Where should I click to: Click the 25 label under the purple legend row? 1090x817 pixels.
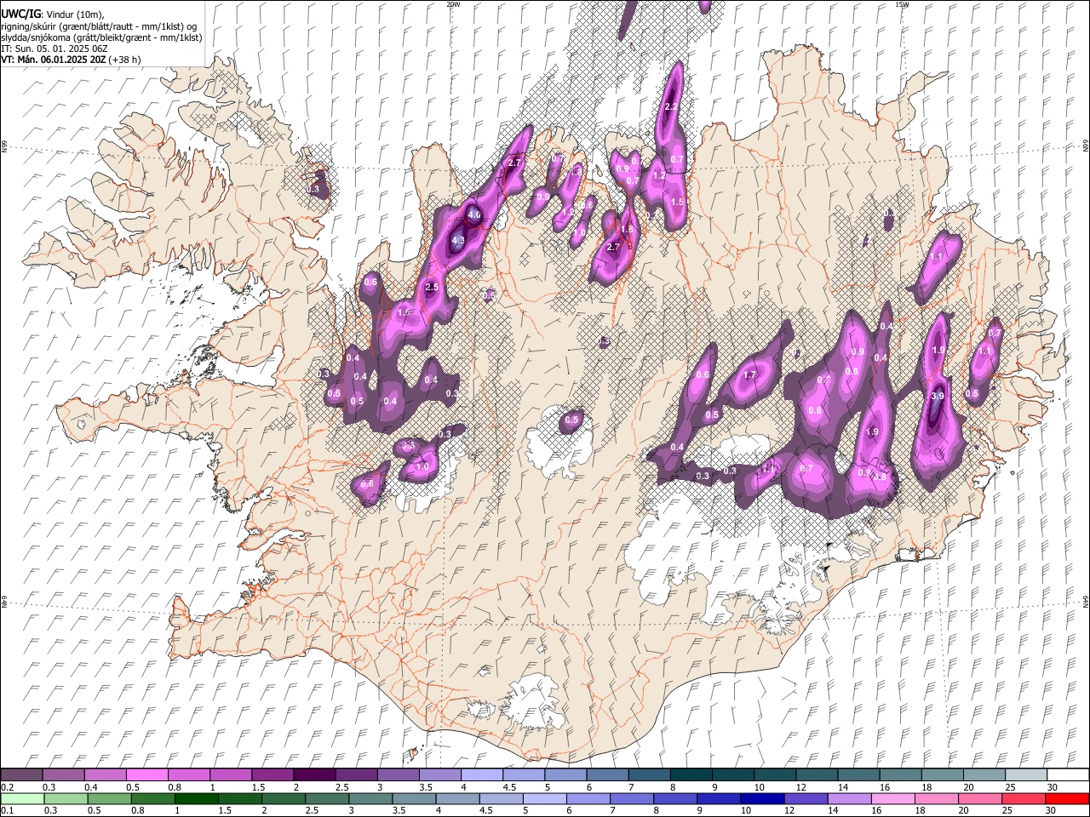pyautogui.click(x=1010, y=787)
